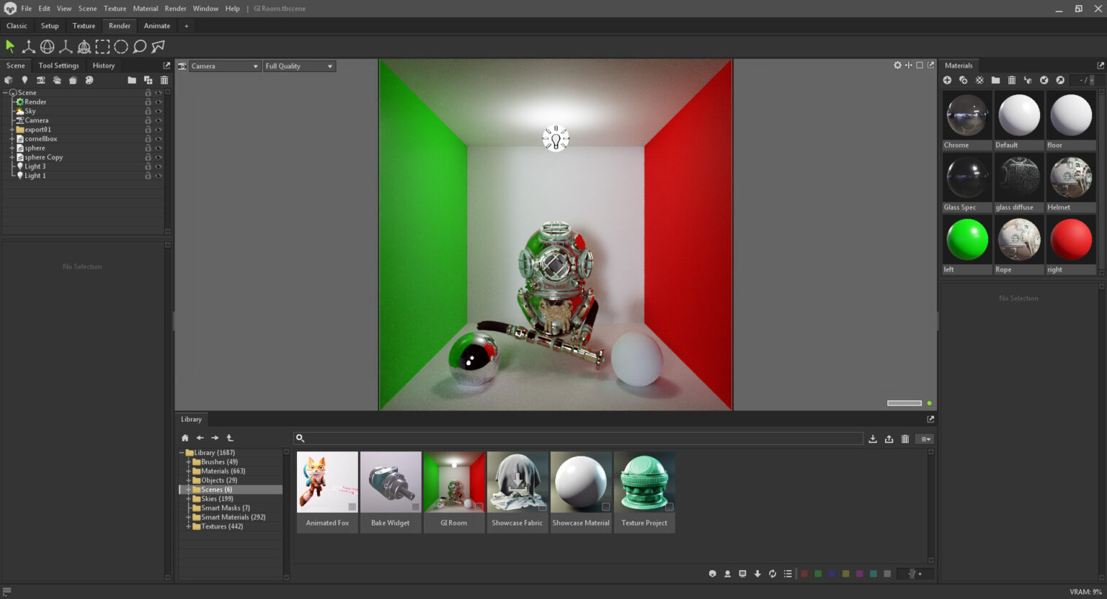Open the Render menu
The image size is (1107, 599).
[175, 8]
